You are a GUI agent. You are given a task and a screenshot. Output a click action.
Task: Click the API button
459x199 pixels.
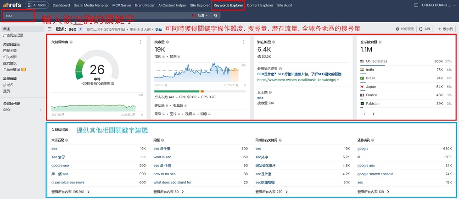[425, 29]
